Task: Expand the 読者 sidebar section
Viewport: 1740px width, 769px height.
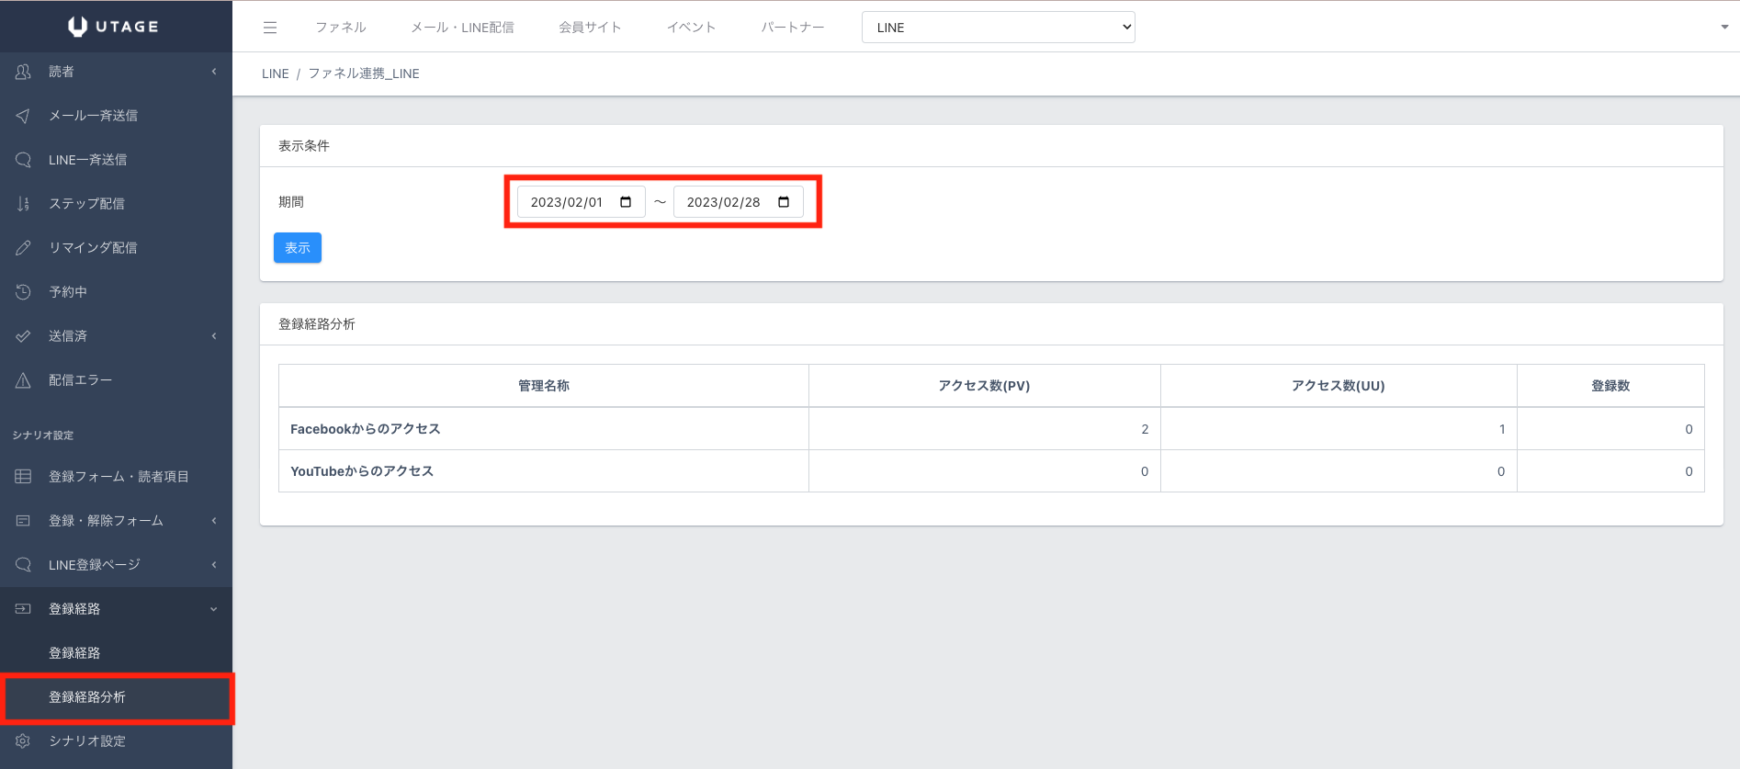Action: (x=116, y=72)
